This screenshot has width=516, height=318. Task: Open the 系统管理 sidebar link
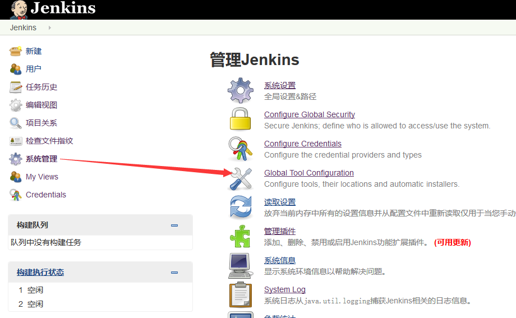[x=42, y=159]
